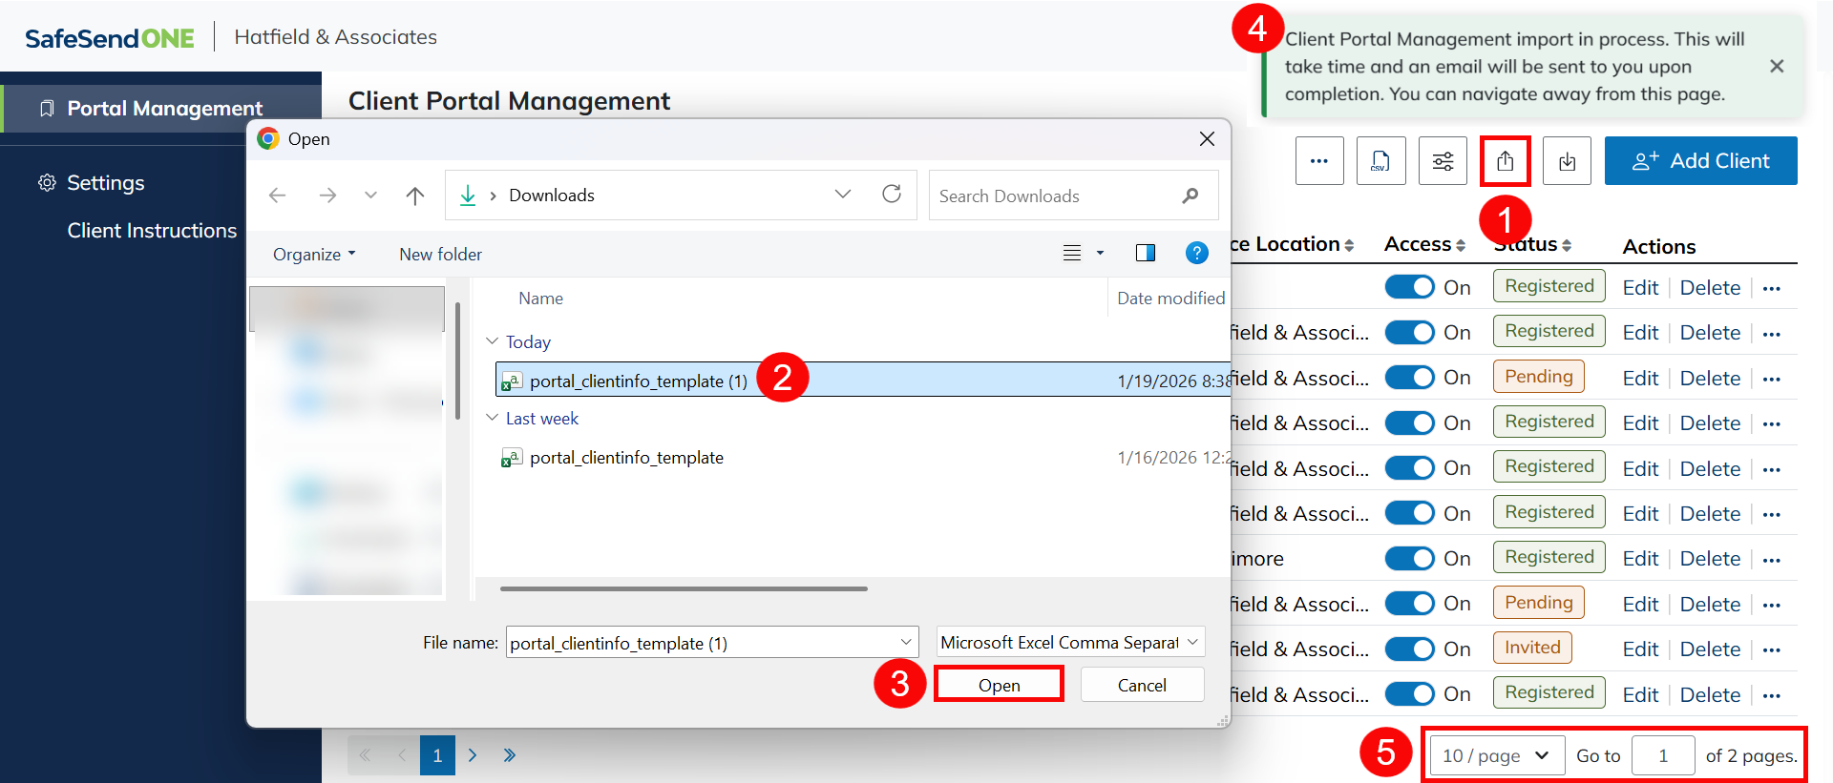Collapse the Today file group

[493, 341]
